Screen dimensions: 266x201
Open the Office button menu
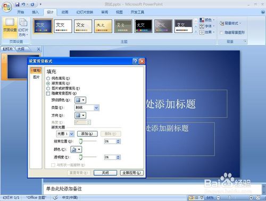(7, 7)
